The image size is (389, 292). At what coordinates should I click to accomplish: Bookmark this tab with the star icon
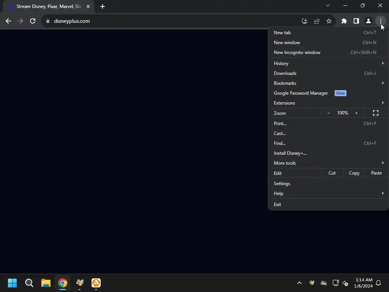329,21
